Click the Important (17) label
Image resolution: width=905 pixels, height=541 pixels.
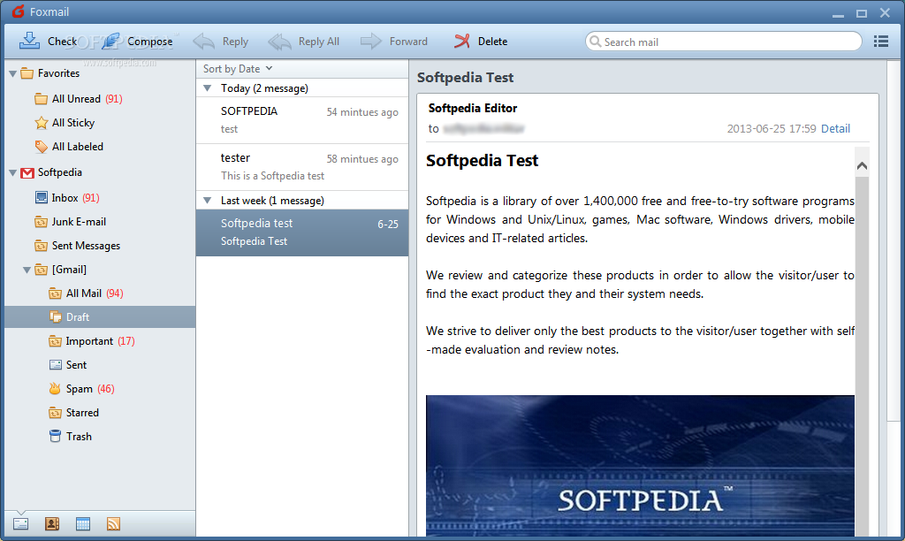pyautogui.click(x=101, y=341)
